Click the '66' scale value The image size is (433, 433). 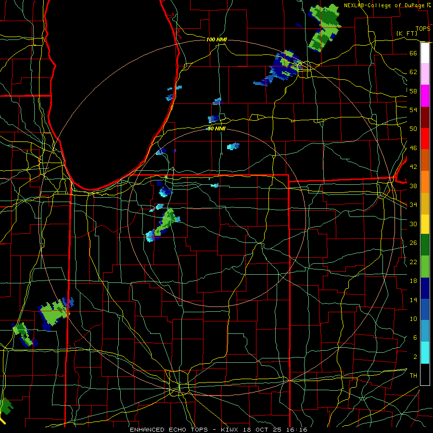coord(413,53)
